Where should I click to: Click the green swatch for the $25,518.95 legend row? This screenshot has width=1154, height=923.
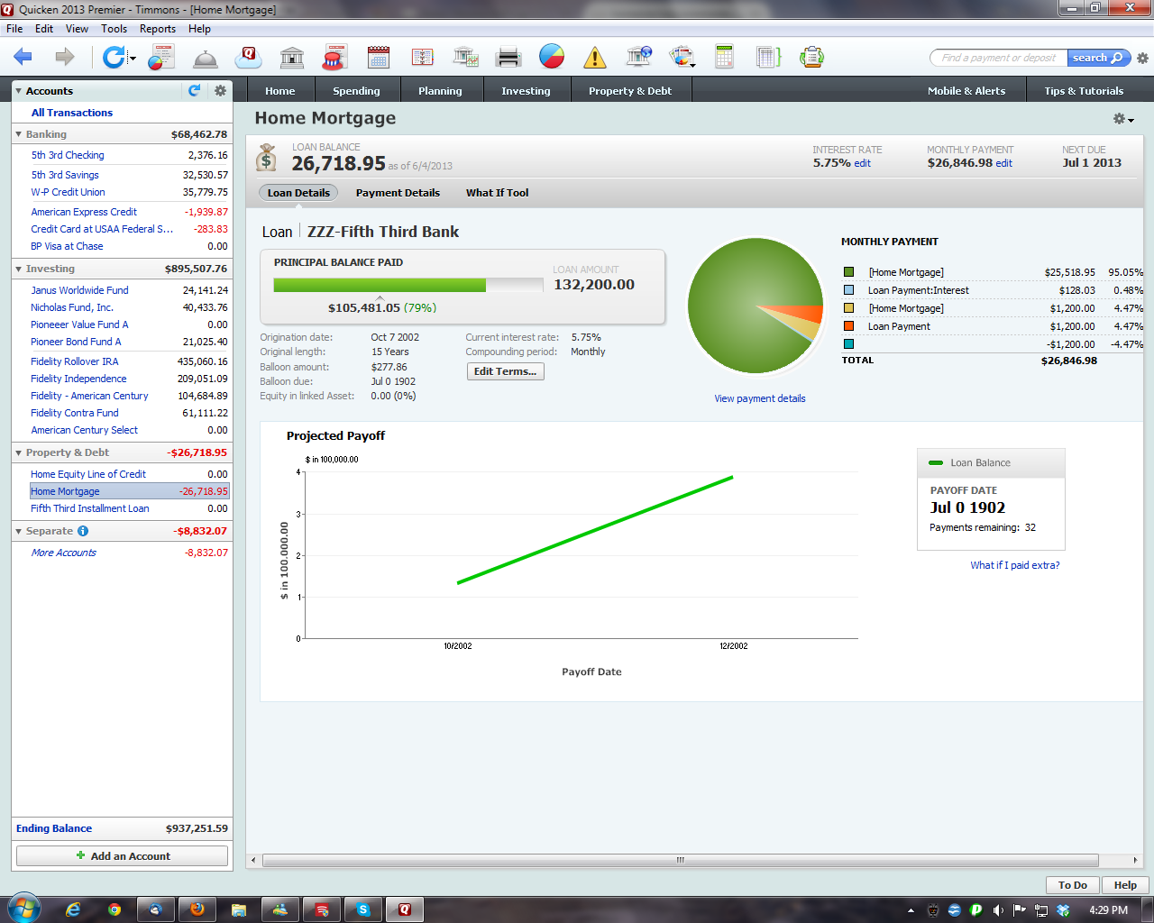tap(848, 272)
